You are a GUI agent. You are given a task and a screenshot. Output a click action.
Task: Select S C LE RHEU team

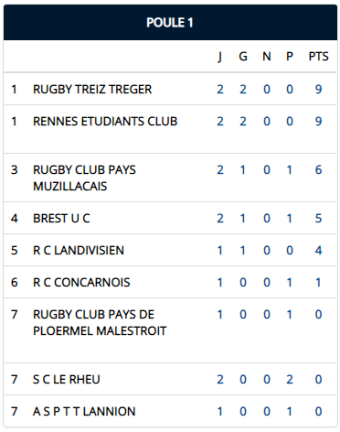pos(67,380)
